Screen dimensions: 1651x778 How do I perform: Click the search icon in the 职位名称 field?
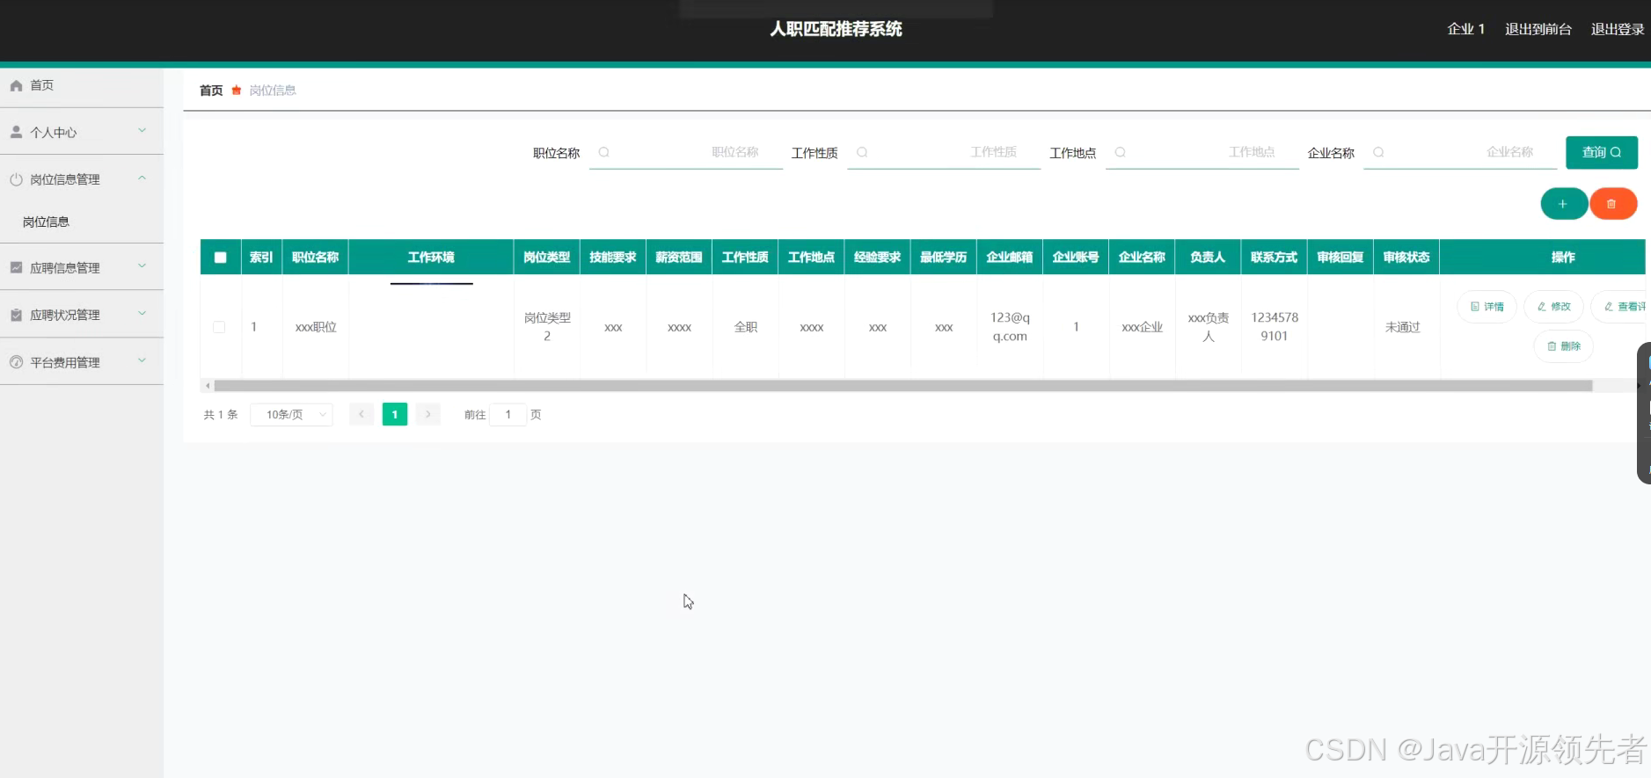604,152
